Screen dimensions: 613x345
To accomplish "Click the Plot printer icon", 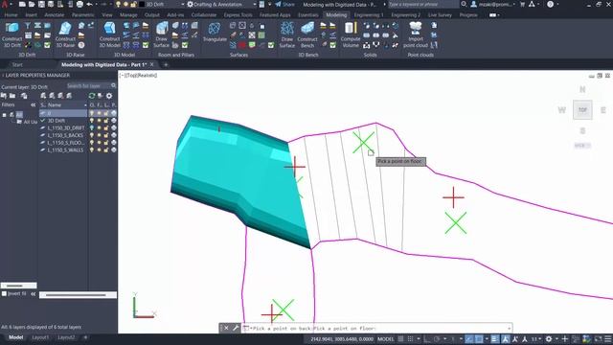I will point(79,4).
